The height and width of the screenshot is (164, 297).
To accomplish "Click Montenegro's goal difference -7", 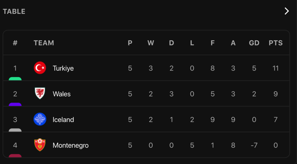I will tap(254, 145).
